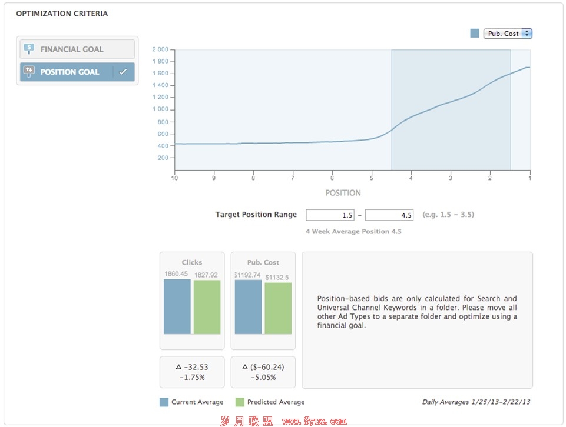566x427 pixels.
Task: Click the arrows icon on Position Goal
Action: tap(29, 72)
